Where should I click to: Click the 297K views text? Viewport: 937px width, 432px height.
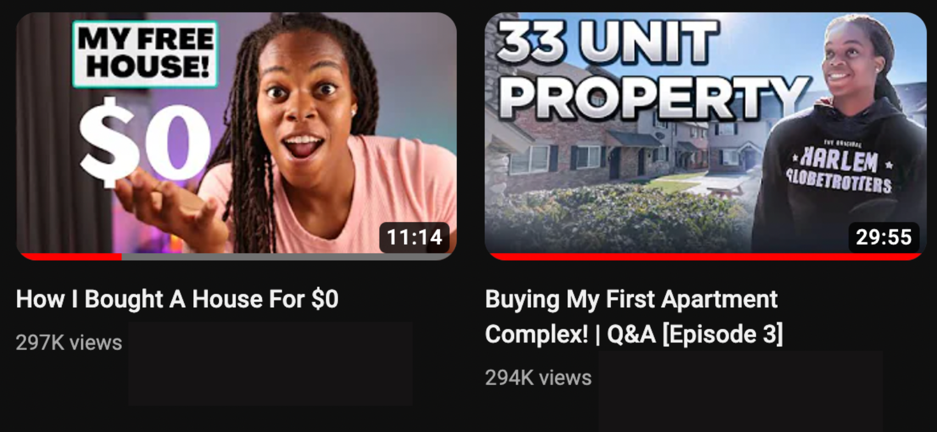[69, 343]
